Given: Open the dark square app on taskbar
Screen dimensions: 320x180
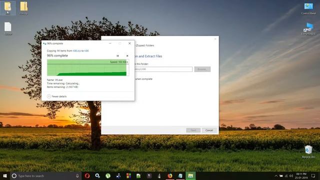Looking at the screenshot, I should click(x=149, y=175).
